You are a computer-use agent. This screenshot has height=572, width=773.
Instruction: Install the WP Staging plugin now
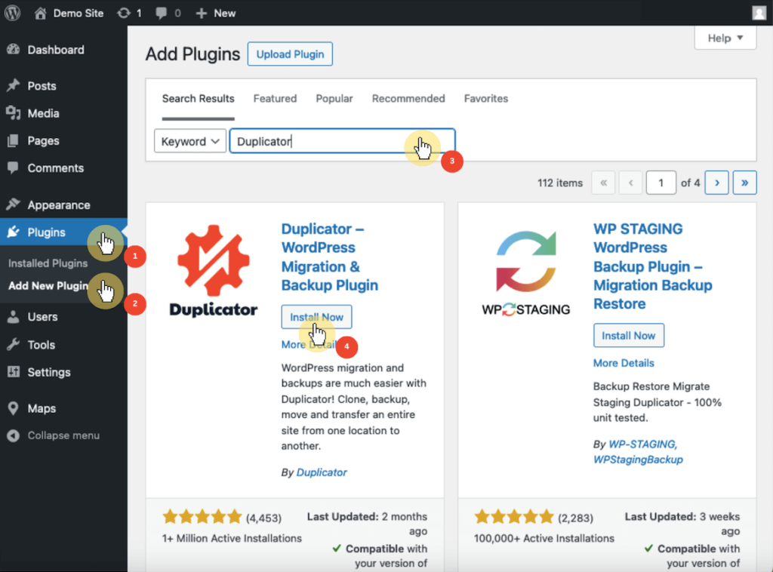(629, 336)
